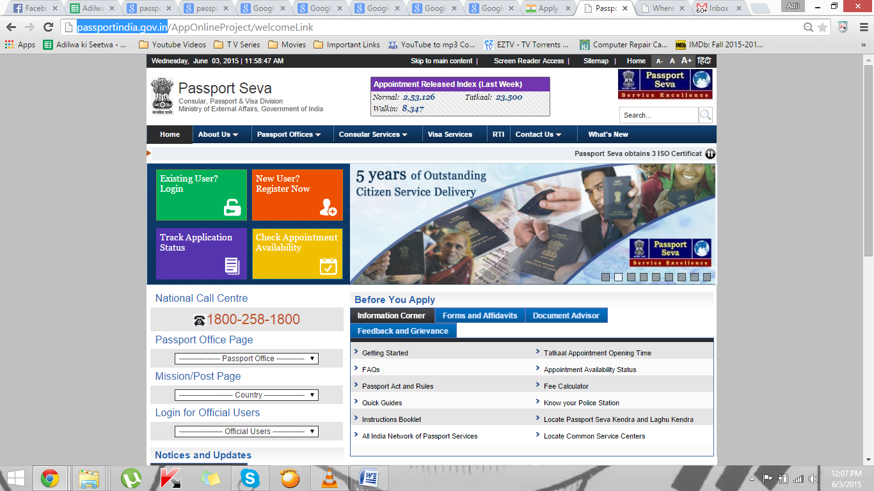Image resolution: width=874 pixels, height=491 pixels.
Task: Open Locate Common Service Centers link
Action: click(594, 436)
